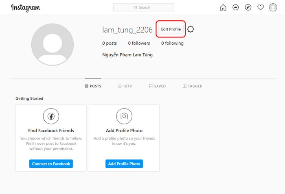285x194 pixels.
Task: Click inside the Search field
Action: tap(143, 7)
